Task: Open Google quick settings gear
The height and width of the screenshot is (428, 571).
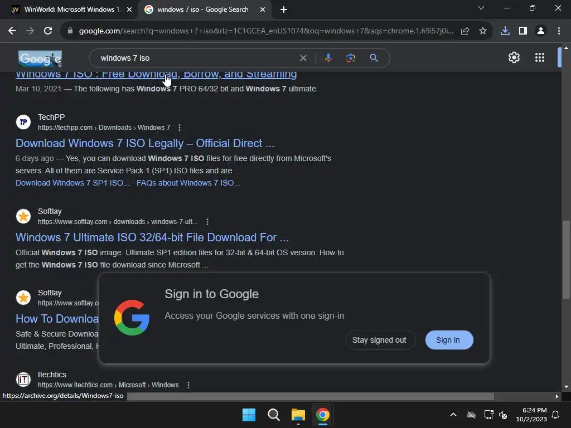Action: coord(514,57)
